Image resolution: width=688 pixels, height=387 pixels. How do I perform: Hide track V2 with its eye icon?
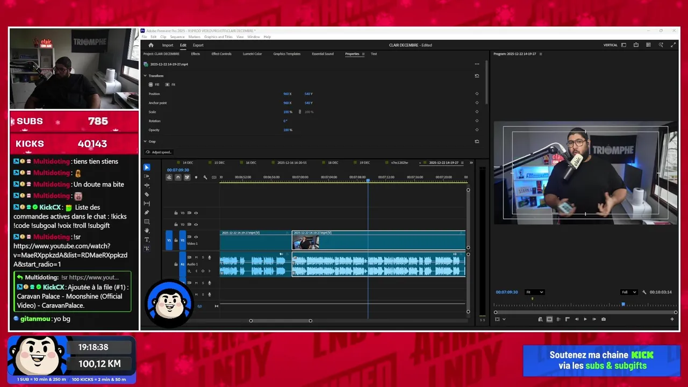click(x=196, y=224)
